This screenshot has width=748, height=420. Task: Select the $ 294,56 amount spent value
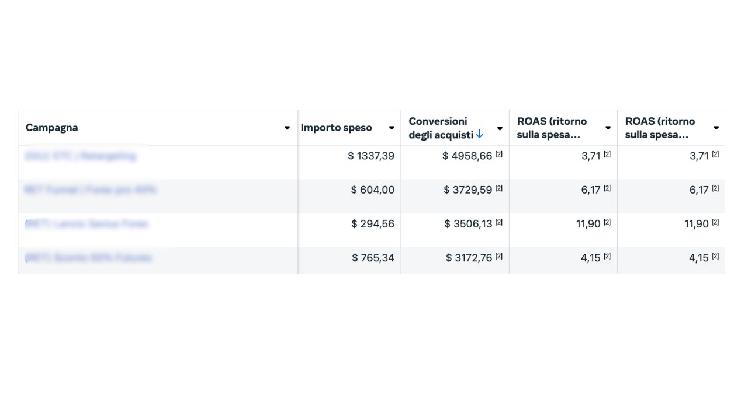pyautogui.click(x=373, y=224)
